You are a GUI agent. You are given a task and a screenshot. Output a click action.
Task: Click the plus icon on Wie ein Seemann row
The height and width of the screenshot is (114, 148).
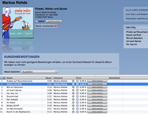pos(77,87)
